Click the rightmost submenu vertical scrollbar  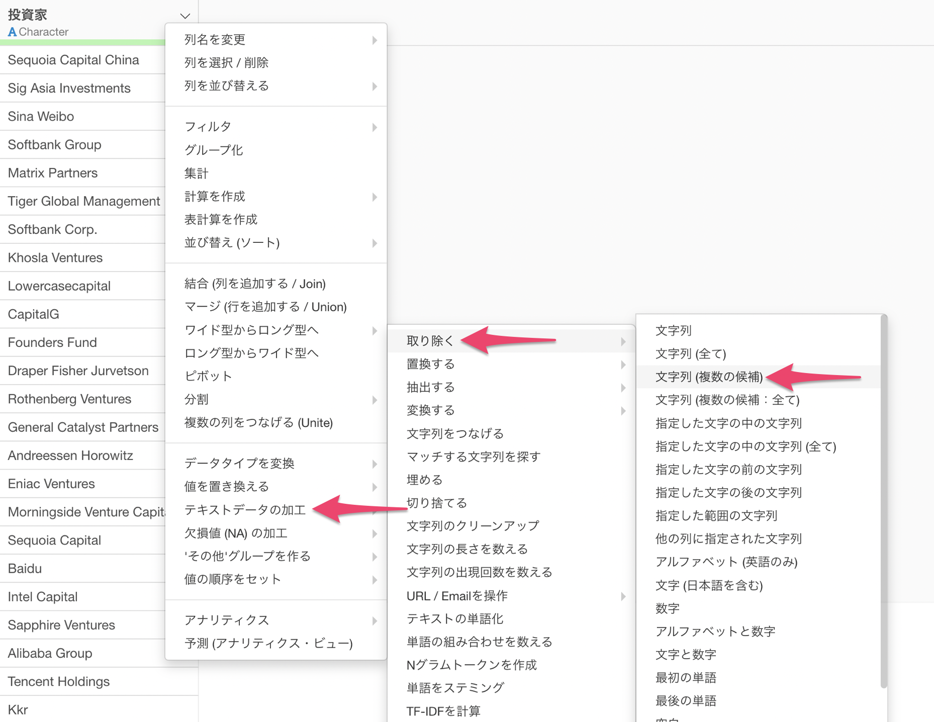point(884,501)
